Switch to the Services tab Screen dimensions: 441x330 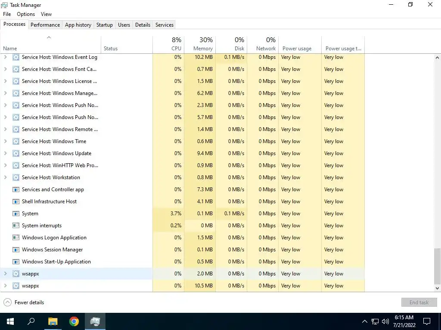coord(165,24)
